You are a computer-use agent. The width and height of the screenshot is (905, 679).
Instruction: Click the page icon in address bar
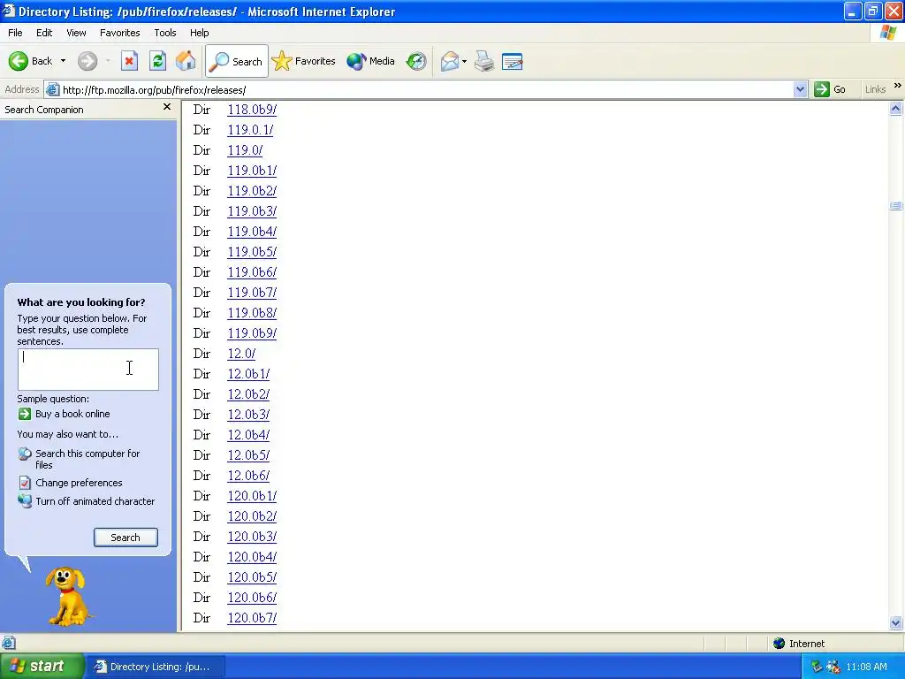52,89
